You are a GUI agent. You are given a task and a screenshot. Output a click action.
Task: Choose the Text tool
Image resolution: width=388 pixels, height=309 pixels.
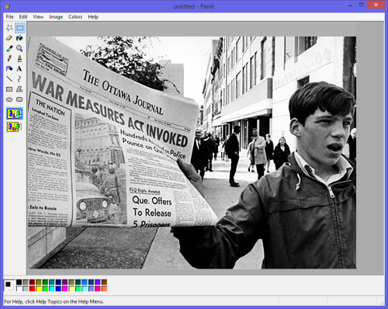[x=19, y=68]
